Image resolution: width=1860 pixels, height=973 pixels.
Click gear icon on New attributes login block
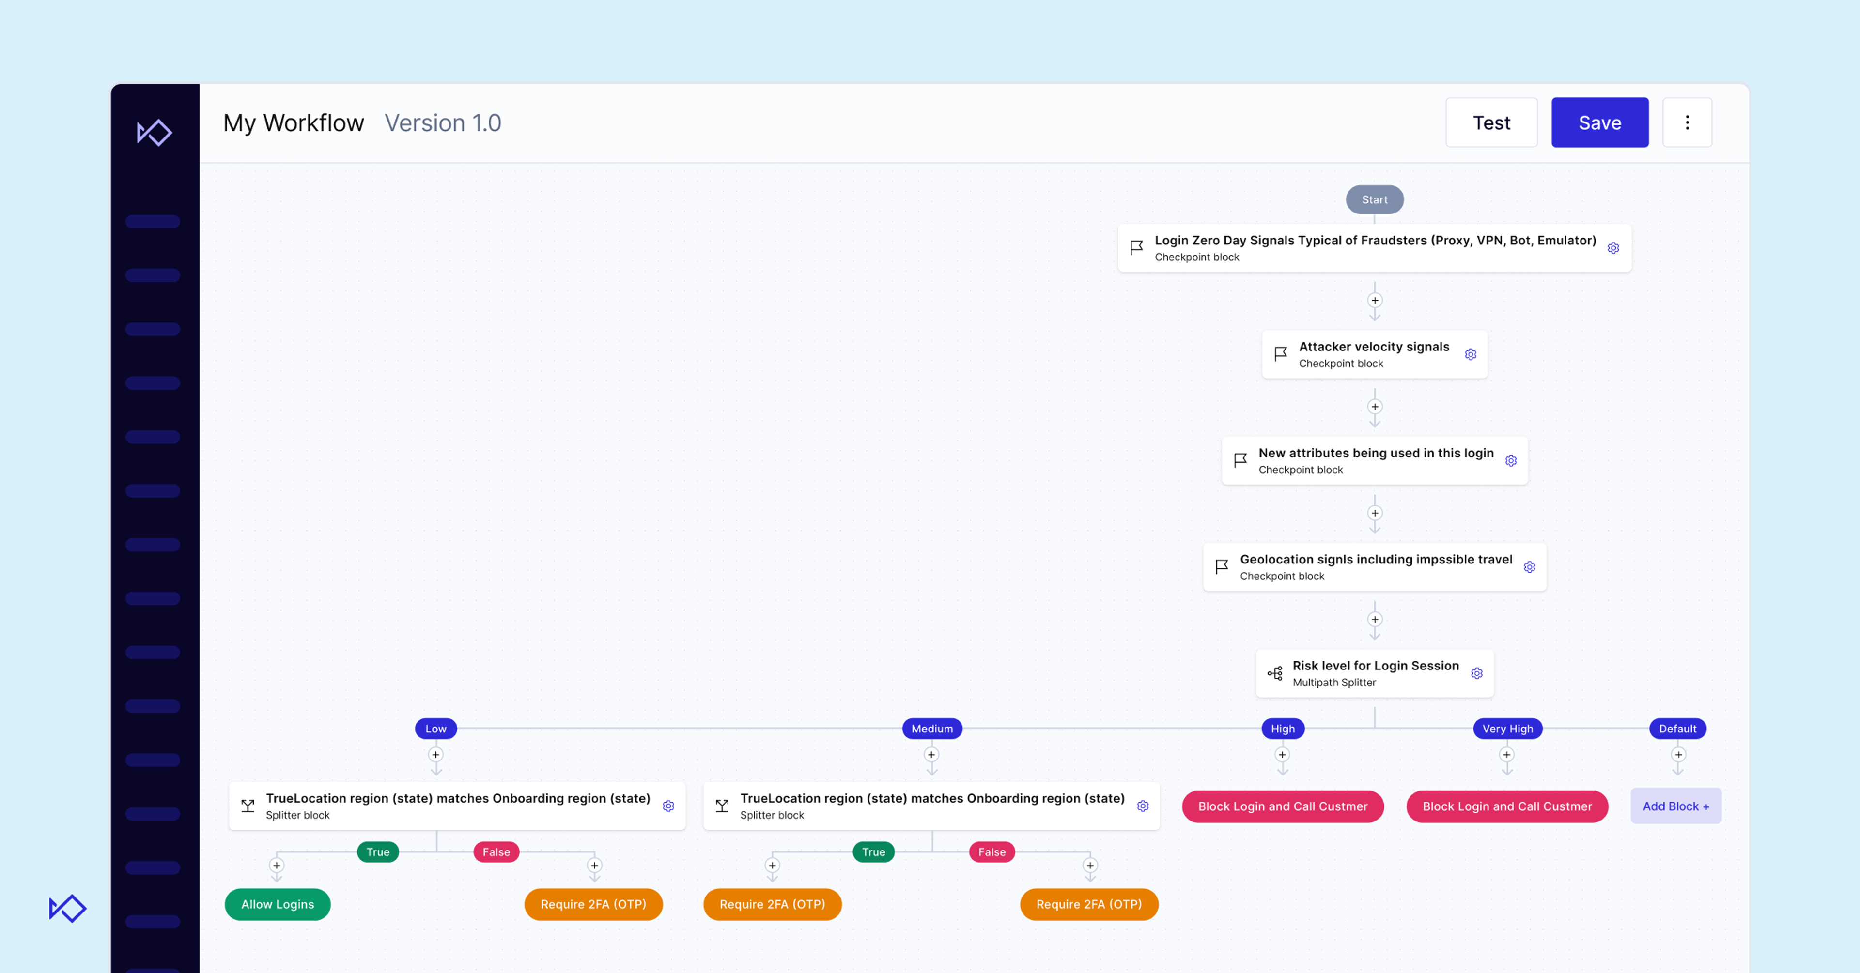coord(1511,460)
